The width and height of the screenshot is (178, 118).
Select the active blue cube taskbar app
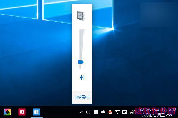(x=37, y=112)
